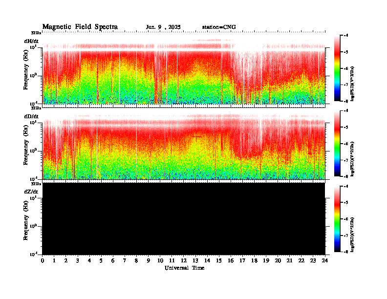Select the date text "Jun. 9 , 2025"
387x299 pixels.
[x=163, y=27]
